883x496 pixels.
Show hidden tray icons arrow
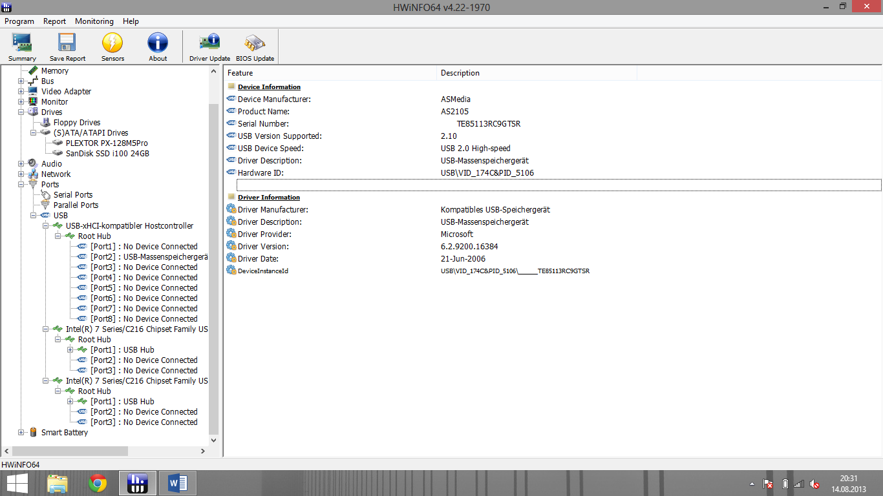752,484
